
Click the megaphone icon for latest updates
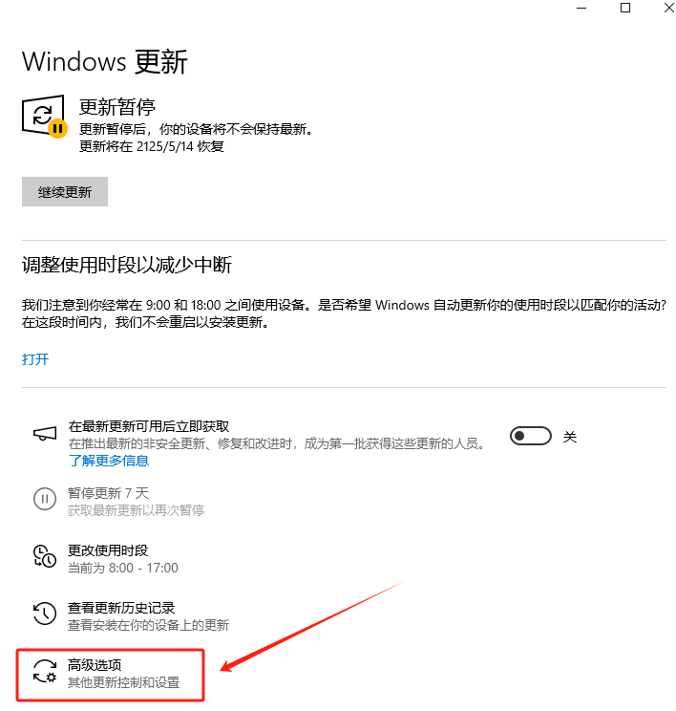(x=45, y=434)
